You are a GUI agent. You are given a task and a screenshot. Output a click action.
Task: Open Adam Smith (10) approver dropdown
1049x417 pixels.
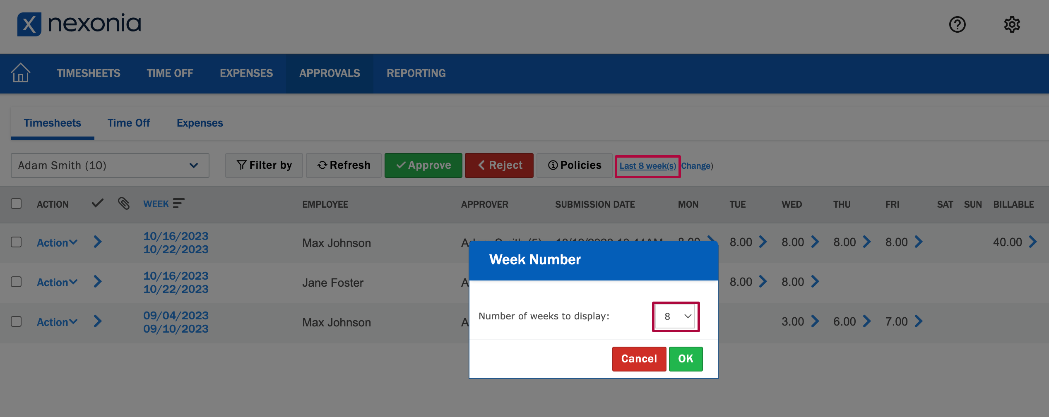(x=110, y=165)
